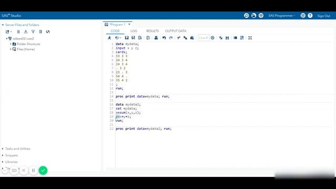Click the upload icon in files panel
The width and height of the screenshot is (336, 189).
33,31
